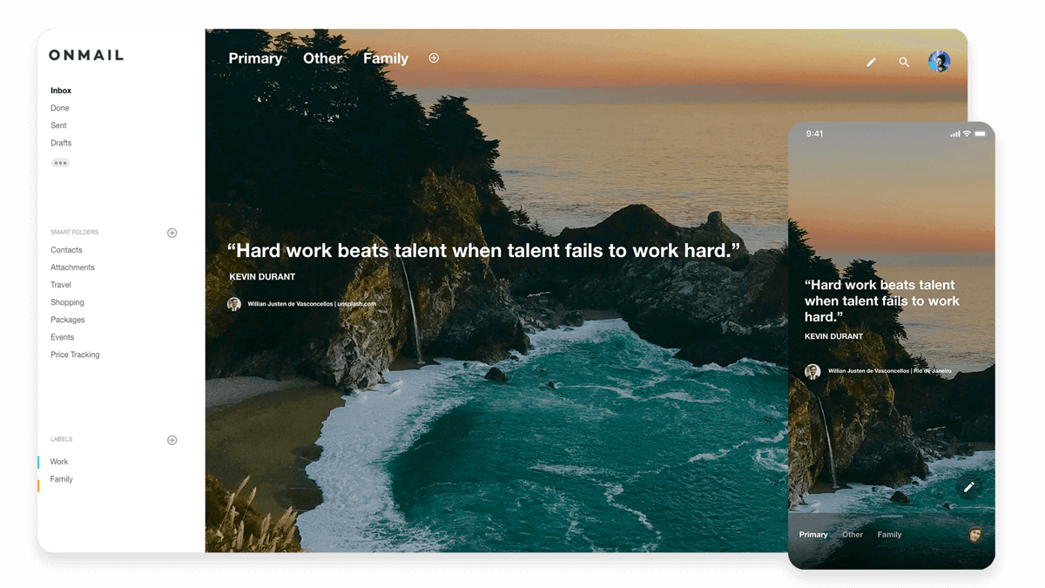Expand more folders with the three-dots button

point(60,163)
